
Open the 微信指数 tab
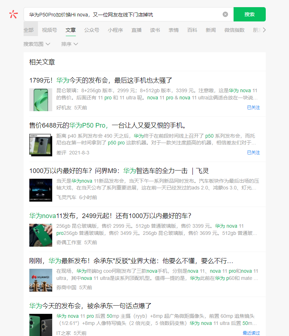pyautogui.click(x=235, y=30)
